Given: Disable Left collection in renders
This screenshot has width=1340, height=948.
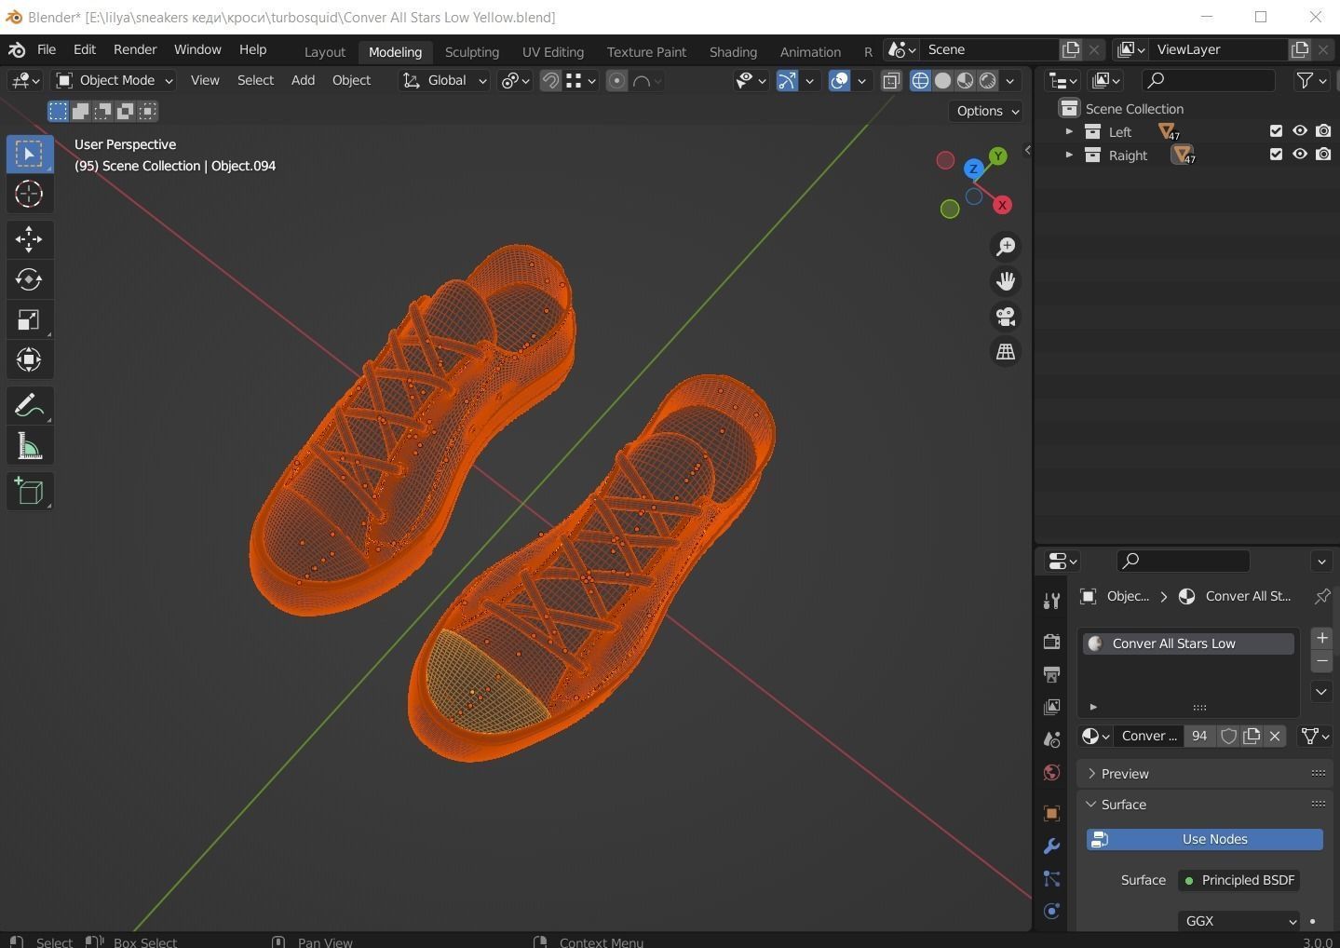Looking at the screenshot, I should pos(1323,131).
